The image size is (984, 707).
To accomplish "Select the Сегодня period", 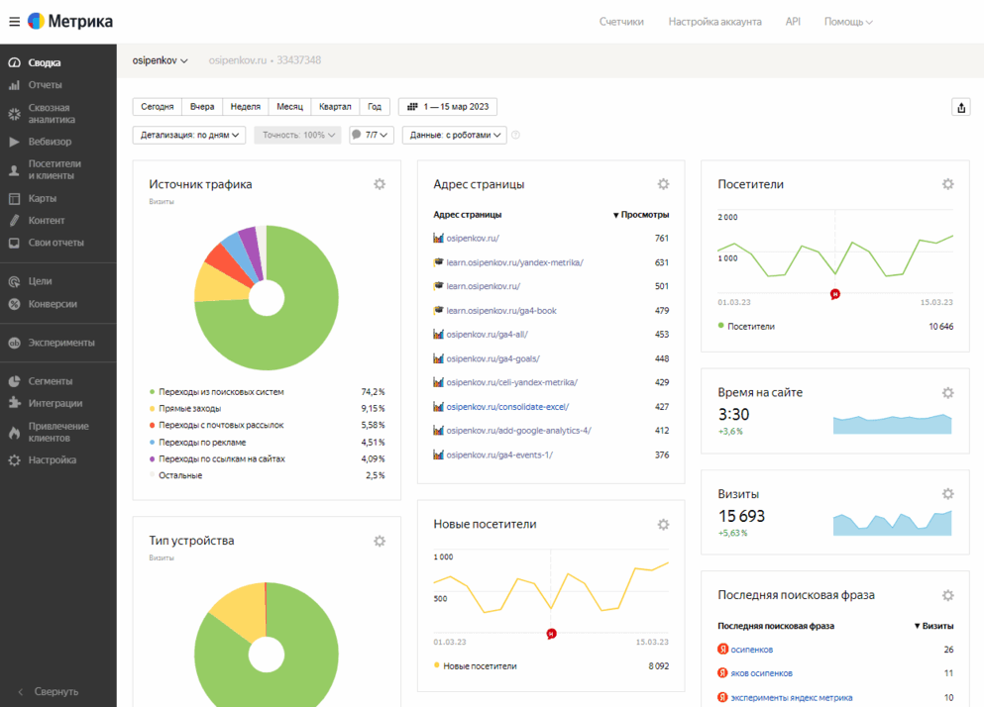I will click(x=158, y=107).
